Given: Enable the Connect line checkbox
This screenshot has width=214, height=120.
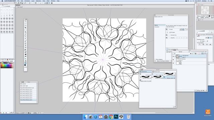Looking at the screenshot, I should tap(170, 35).
